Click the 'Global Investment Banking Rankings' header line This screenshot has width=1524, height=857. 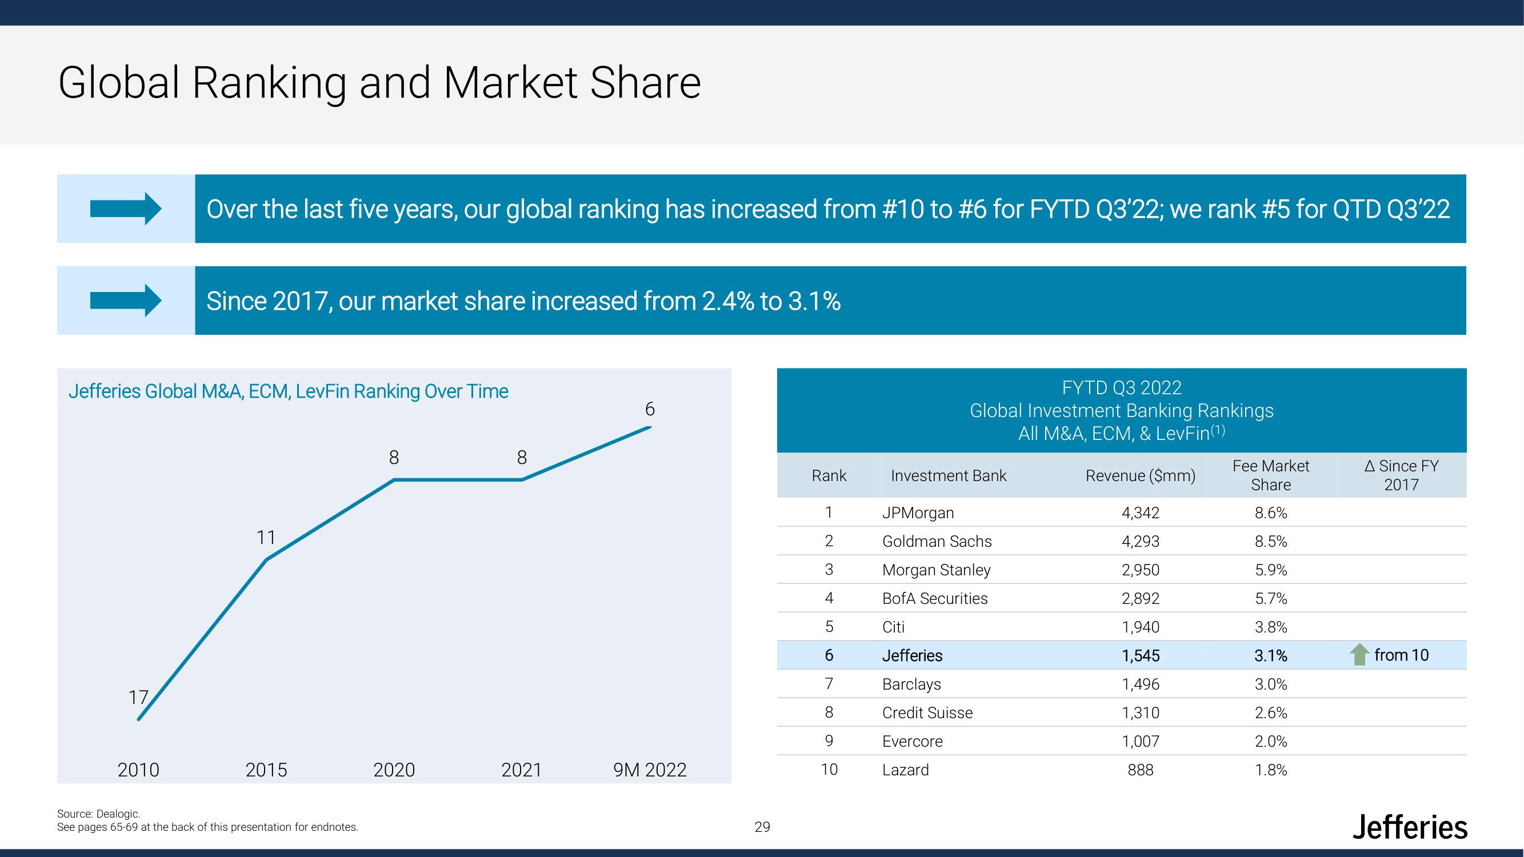[x=1122, y=410]
